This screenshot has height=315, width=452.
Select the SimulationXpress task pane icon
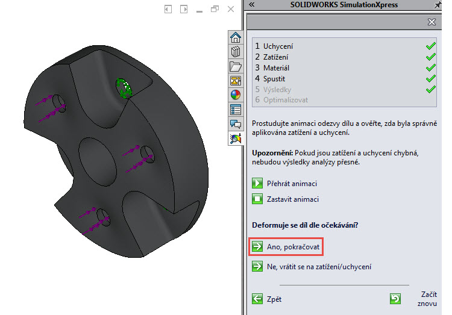coord(236,139)
